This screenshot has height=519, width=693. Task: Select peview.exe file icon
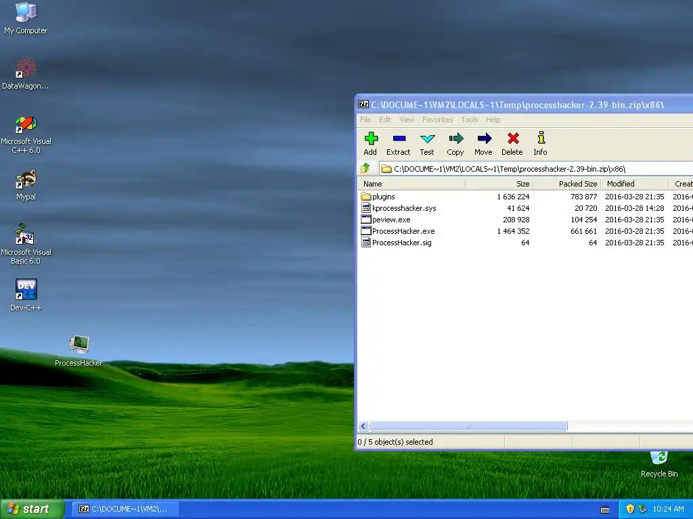[365, 220]
